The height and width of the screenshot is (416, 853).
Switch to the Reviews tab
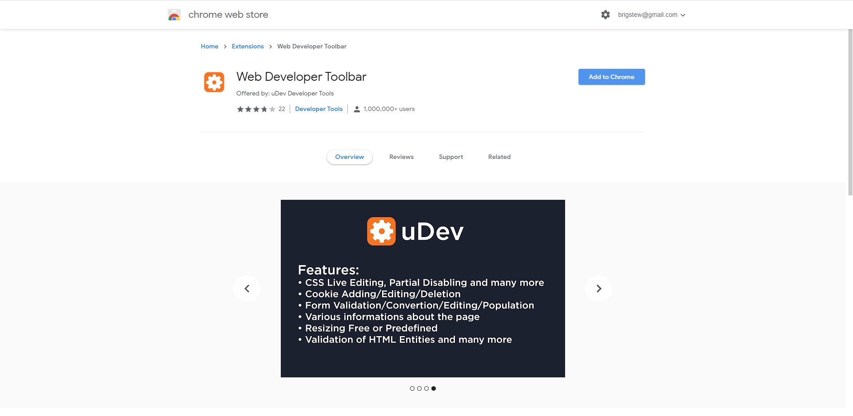402,157
